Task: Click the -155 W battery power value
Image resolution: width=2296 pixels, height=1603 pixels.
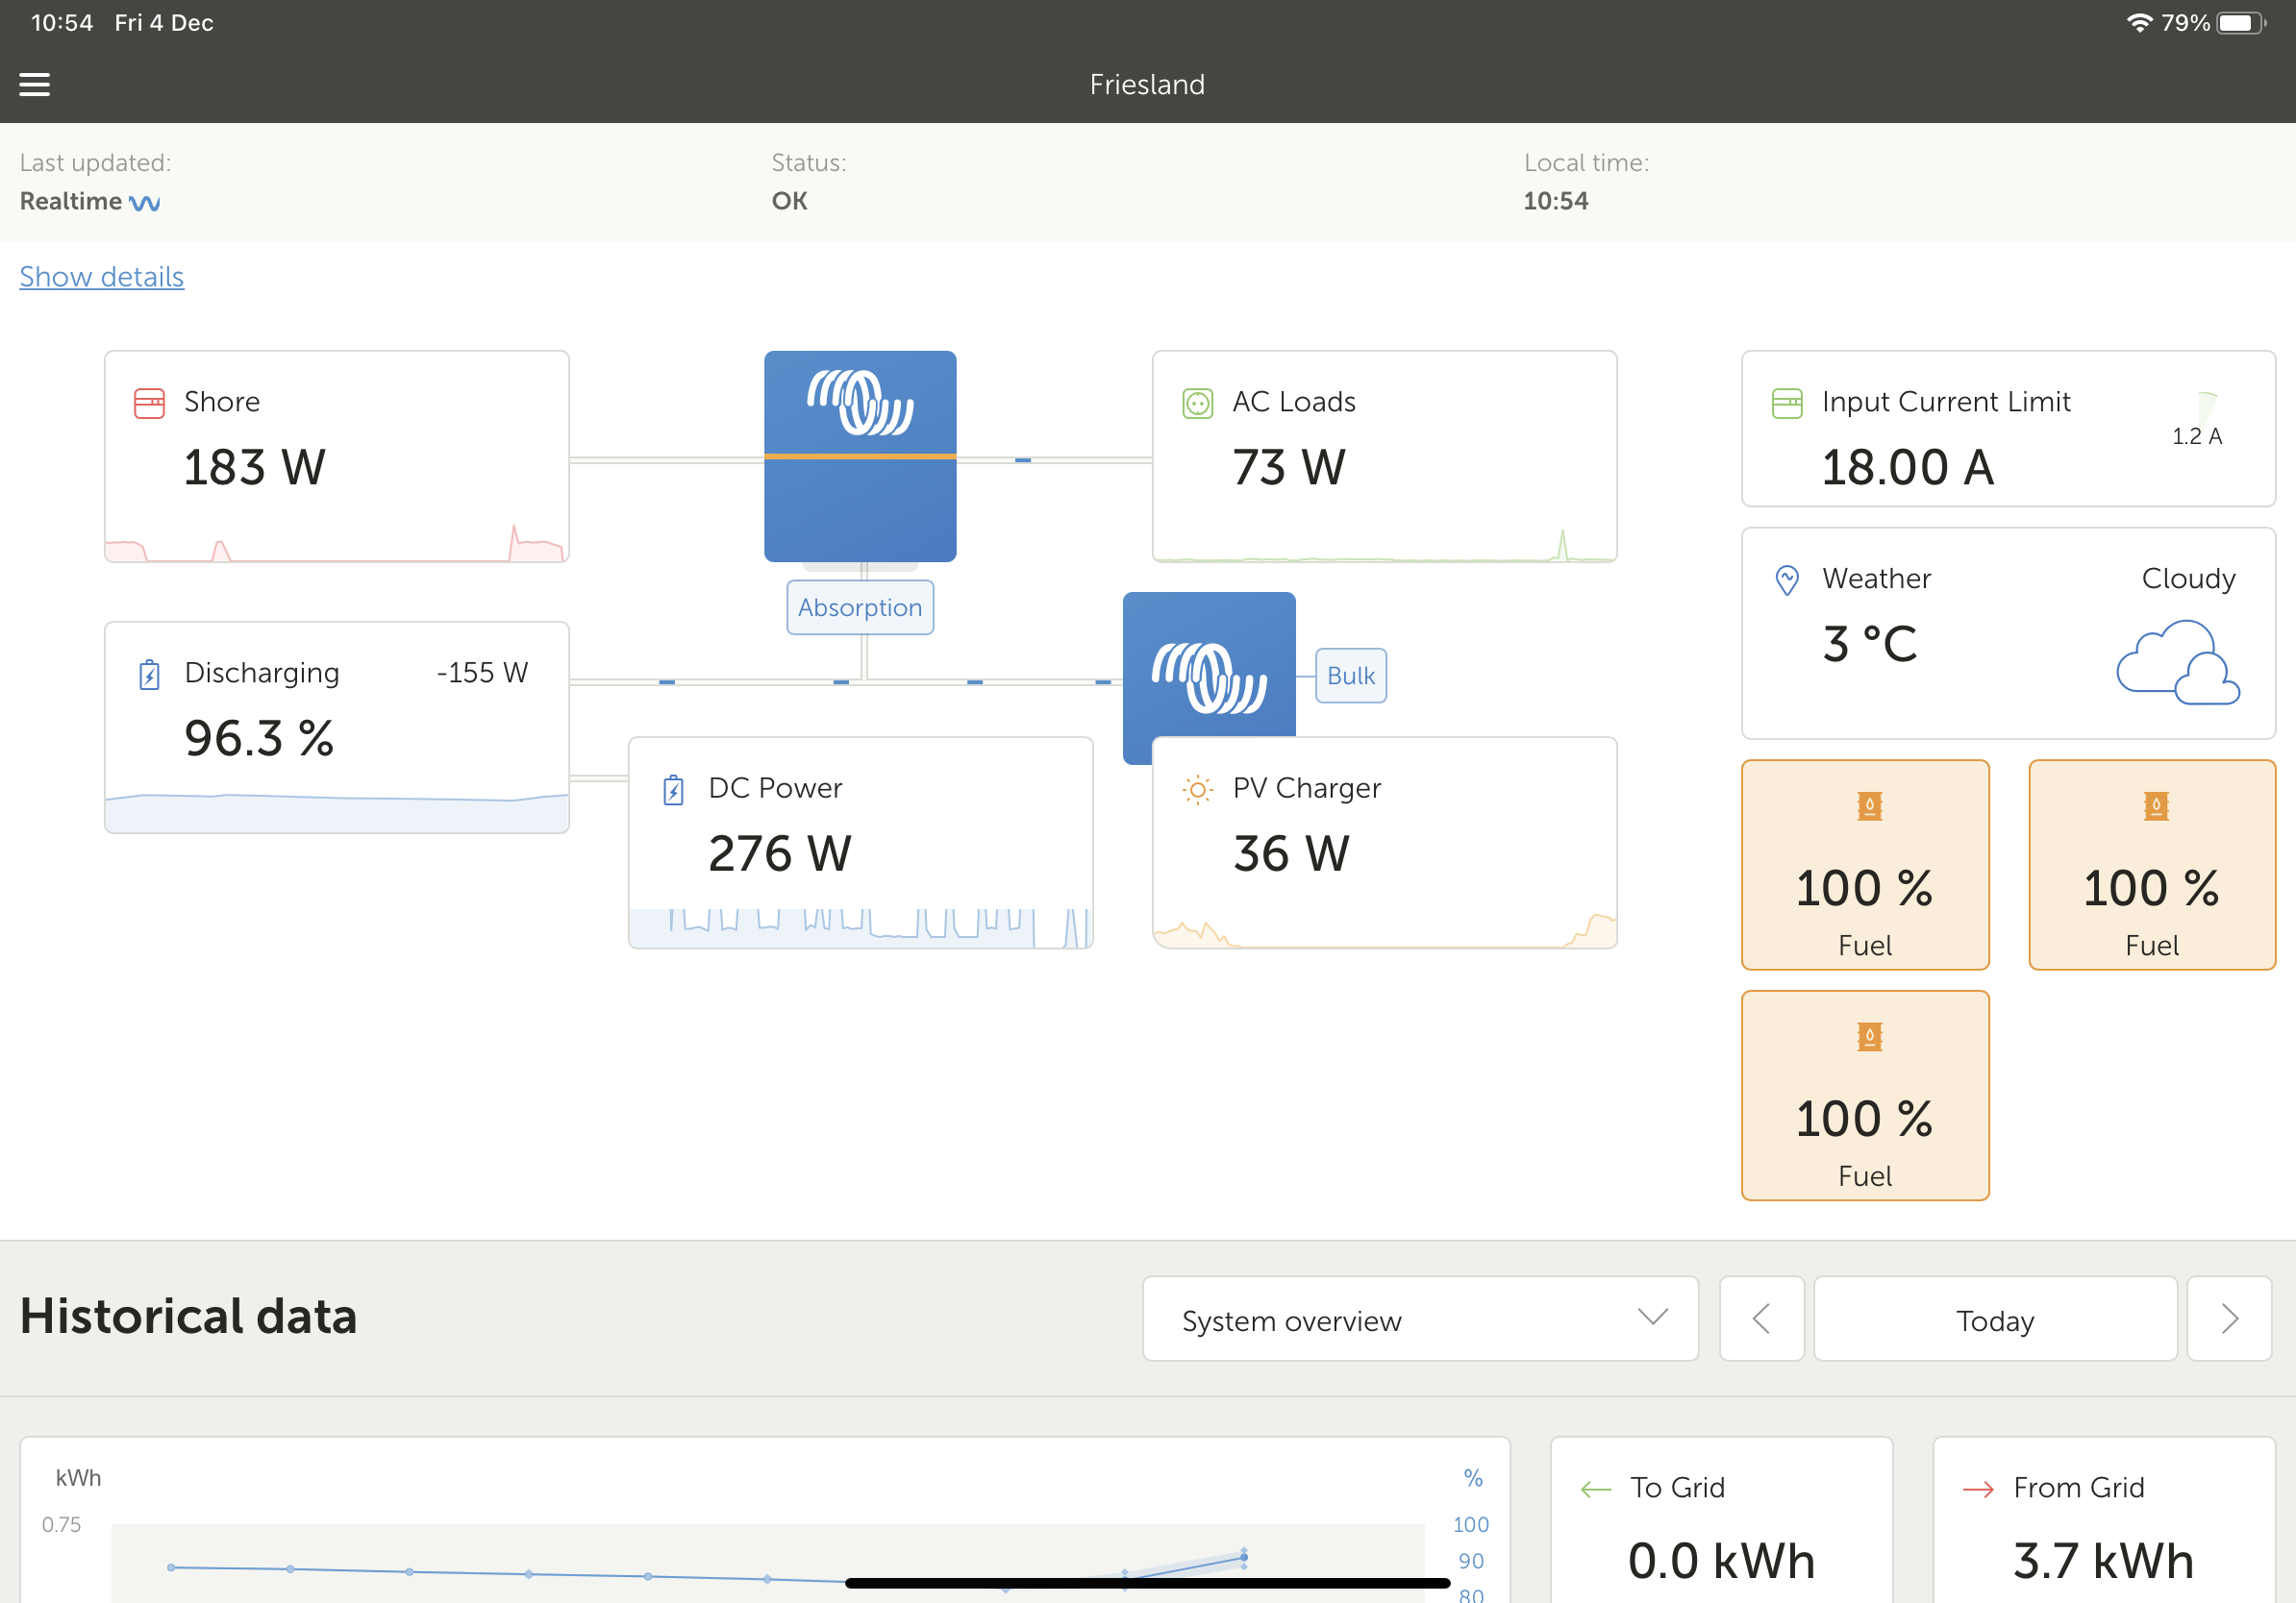Action: (482, 674)
